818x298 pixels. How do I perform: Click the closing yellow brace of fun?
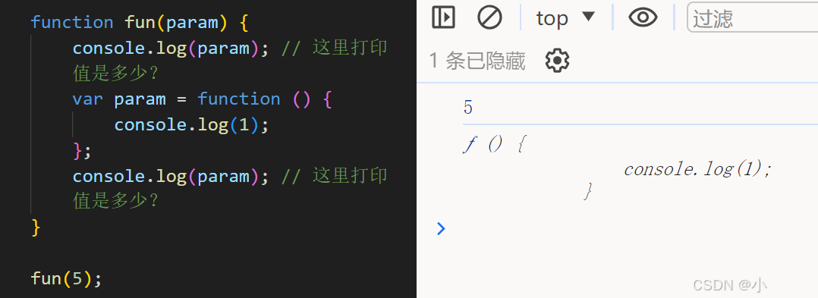pyautogui.click(x=36, y=227)
